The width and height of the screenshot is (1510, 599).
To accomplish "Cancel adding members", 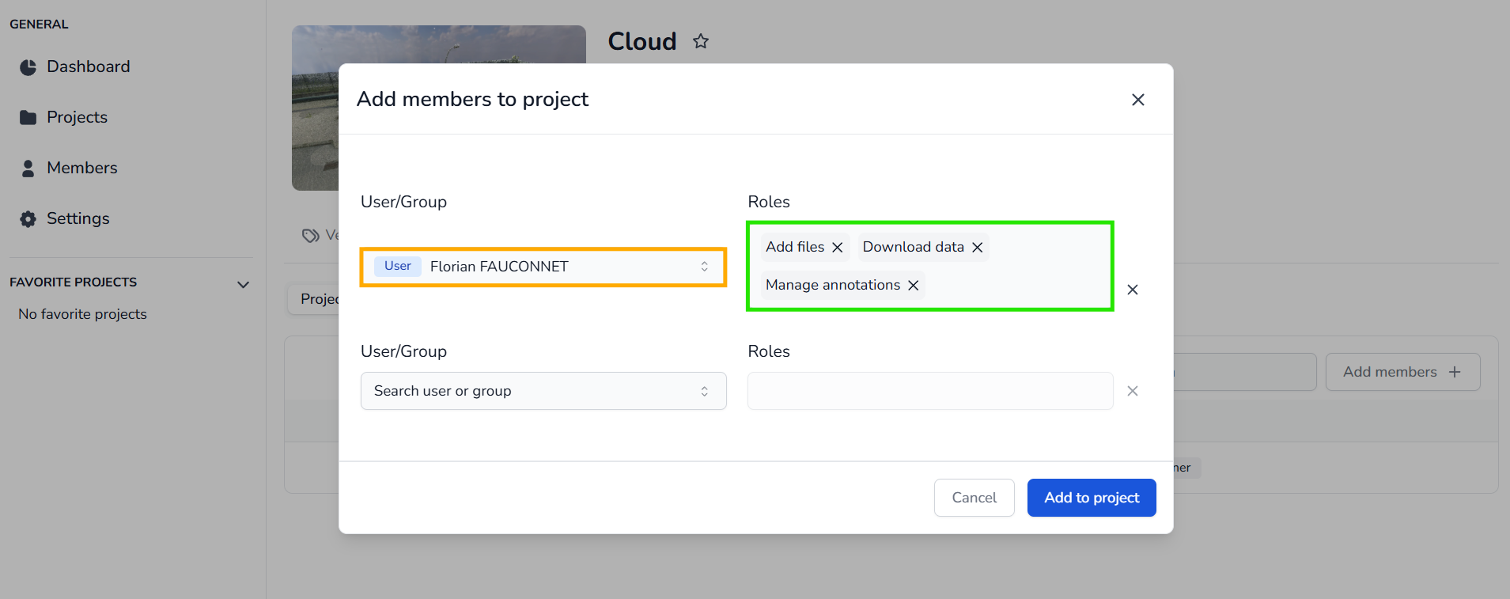I will pos(974,498).
